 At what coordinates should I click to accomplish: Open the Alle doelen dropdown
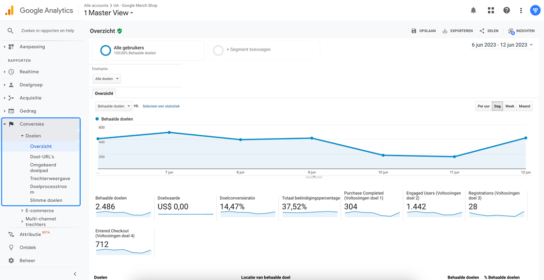point(107,79)
